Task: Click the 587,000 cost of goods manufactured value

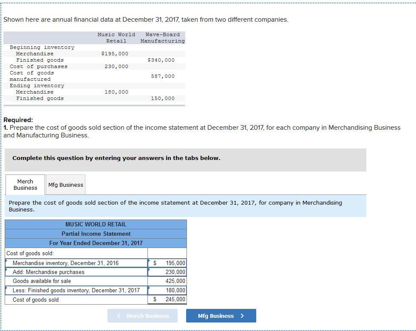Action: (x=163, y=76)
